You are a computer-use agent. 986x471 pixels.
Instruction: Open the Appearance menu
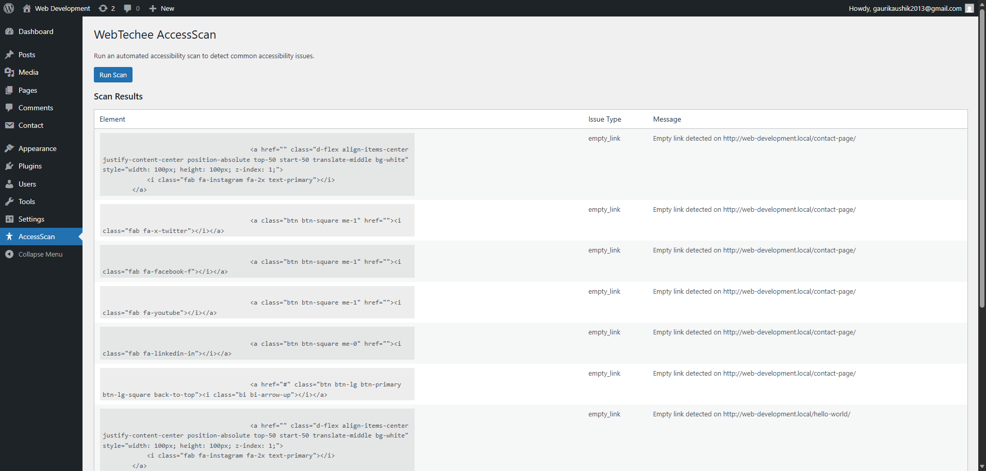41,148
